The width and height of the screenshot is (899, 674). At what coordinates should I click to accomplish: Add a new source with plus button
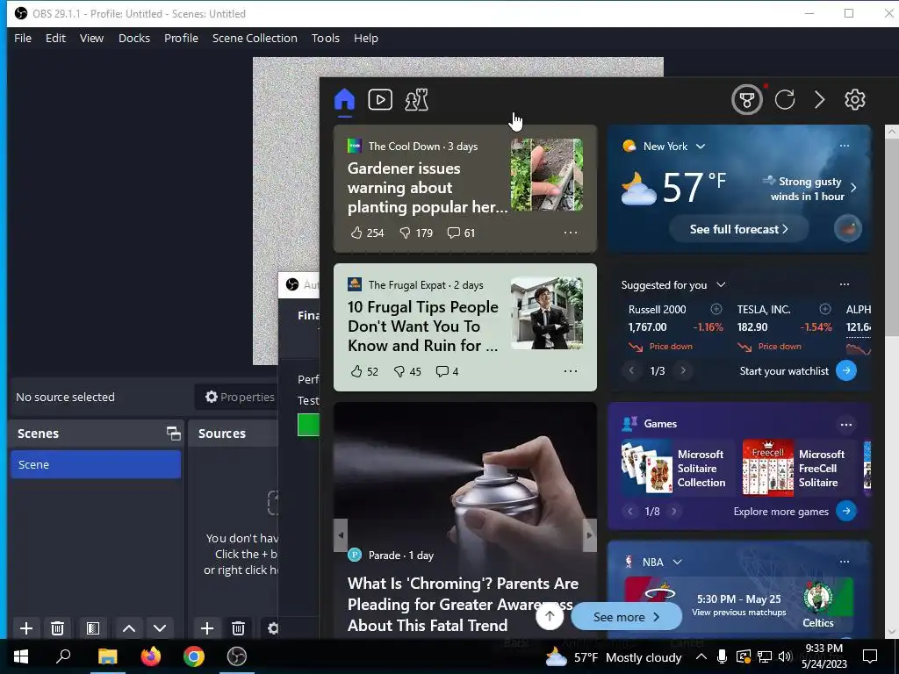207,628
